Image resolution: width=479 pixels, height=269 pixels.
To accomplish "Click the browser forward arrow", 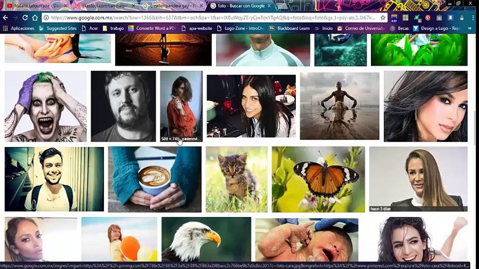I will [x=15, y=18].
